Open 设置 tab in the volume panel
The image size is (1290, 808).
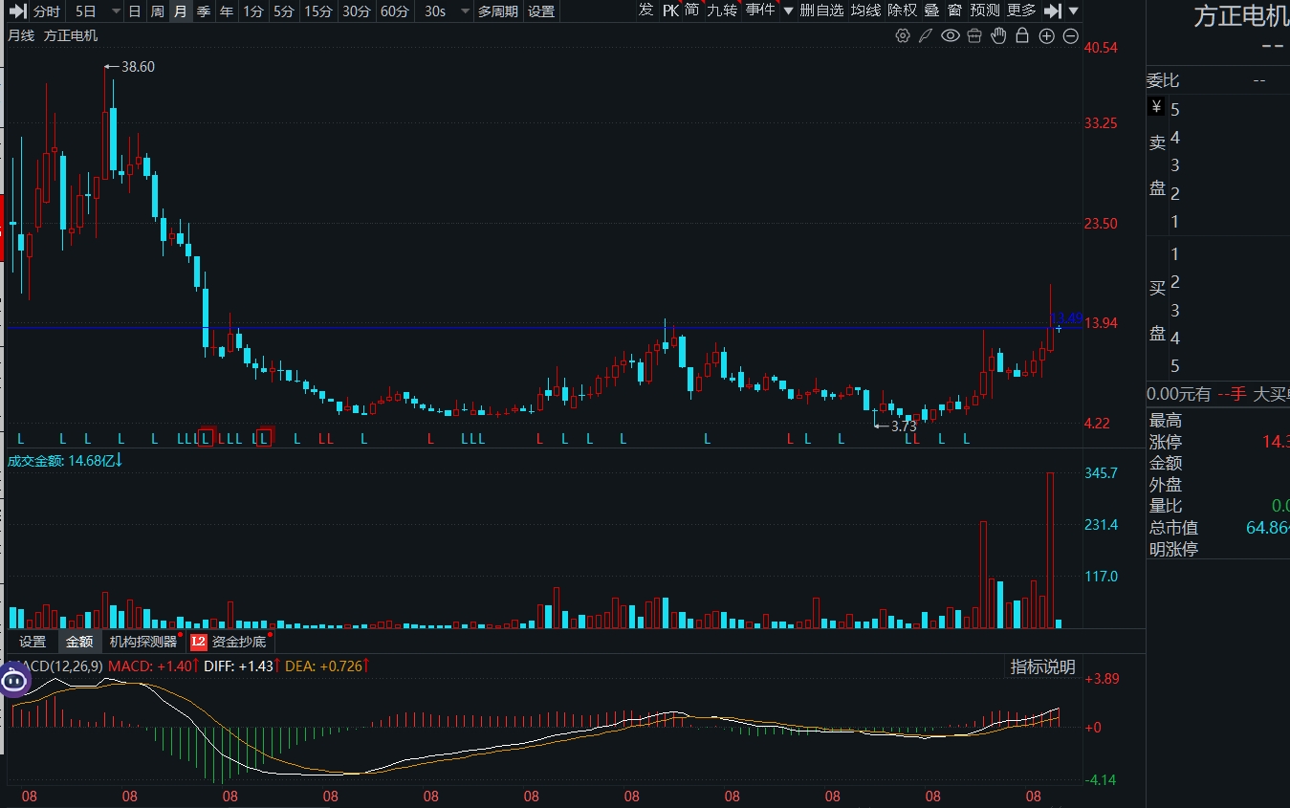click(33, 642)
